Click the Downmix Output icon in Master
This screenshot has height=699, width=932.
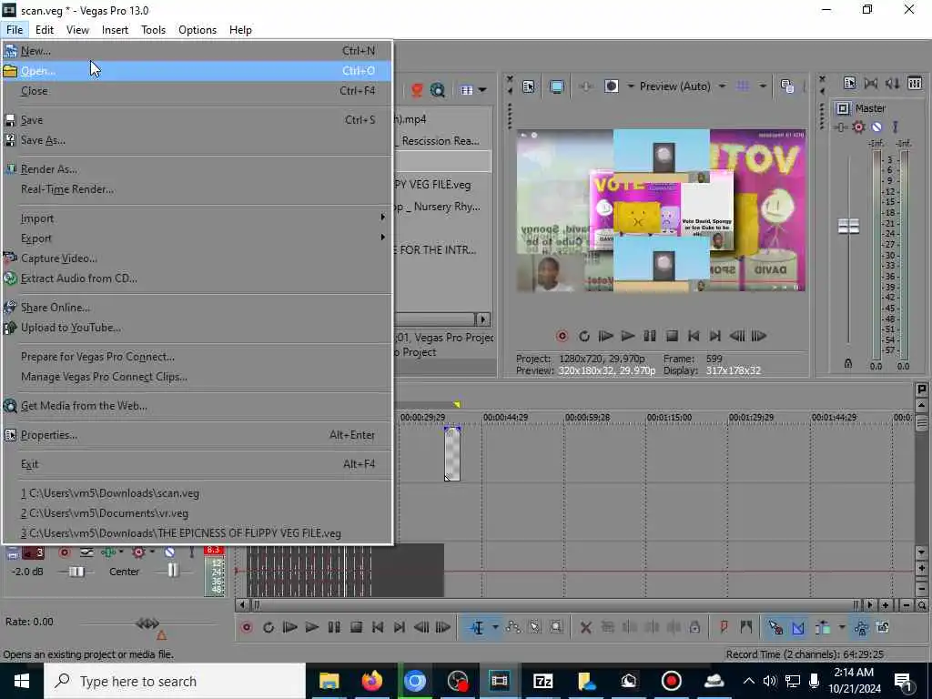coord(871,83)
